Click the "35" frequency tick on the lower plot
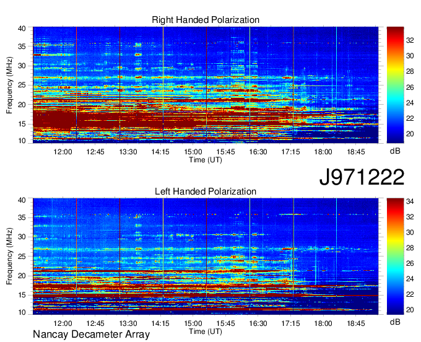Screen dimensions: 421x342 coord(22,217)
